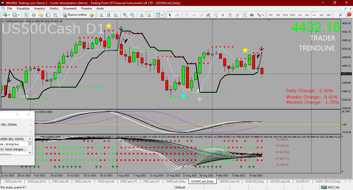Viewport: 353px width, 190px height.
Task: Show the Market Watch window icon
Action: tap(26, 15)
